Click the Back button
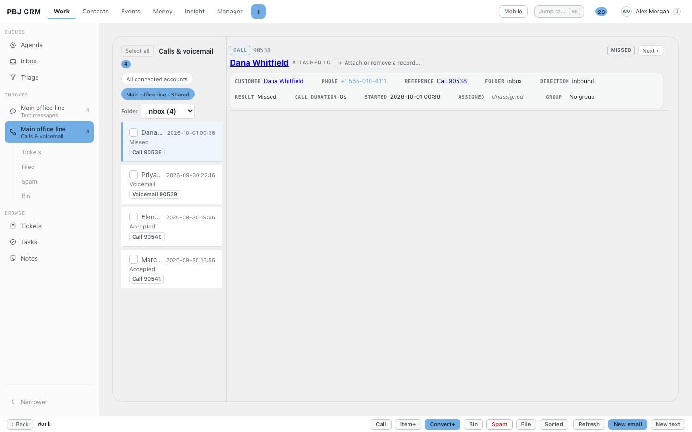Viewport: 692px width, 432px height. click(20, 424)
